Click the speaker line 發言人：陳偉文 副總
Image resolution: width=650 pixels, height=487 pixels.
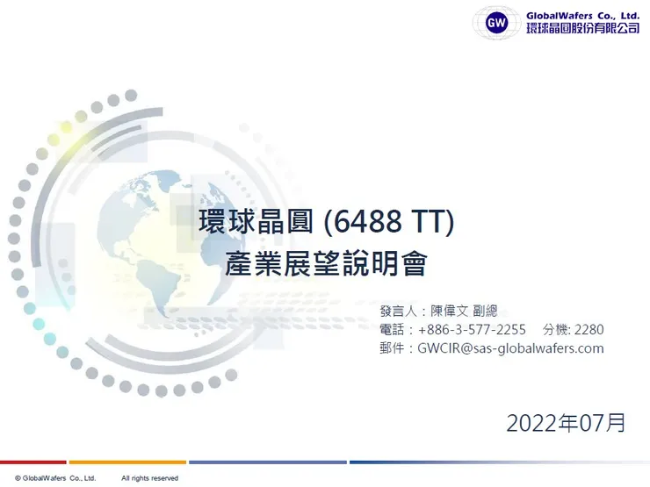438,311
